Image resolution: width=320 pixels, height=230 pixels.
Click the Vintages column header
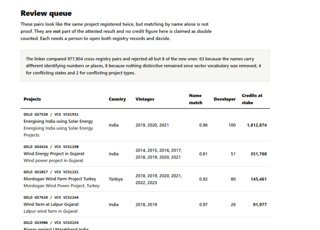click(x=145, y=99)
